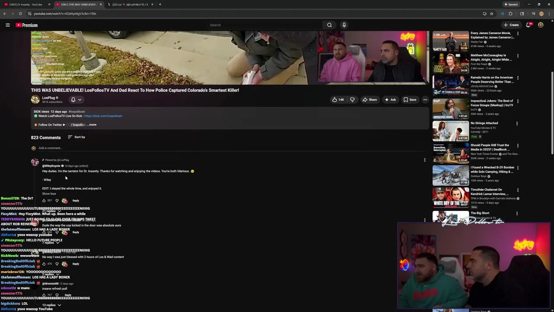Expand 21 replies under pinned comment
Viewport: 554px width, 312px height.
[x=51, y=211]
